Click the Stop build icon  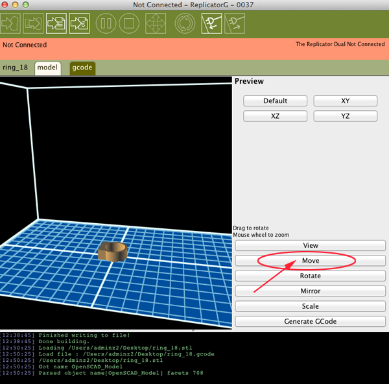129,23
